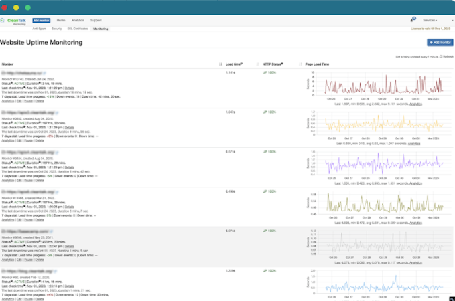The image size is (455, 301).
Task: Click Delete under monitor #3484
Action: [x=40, y=181]
